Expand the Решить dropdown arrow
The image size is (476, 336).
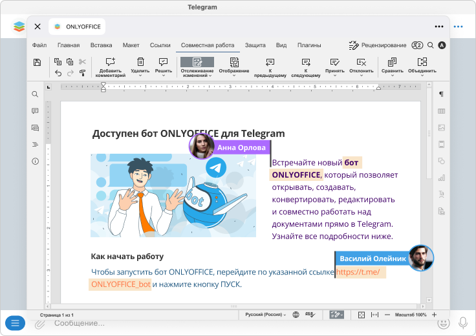(164, 76)
